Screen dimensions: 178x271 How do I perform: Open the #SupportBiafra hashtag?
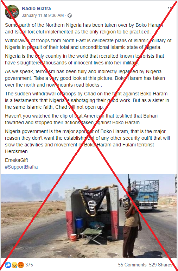click(x=21, y=167)
